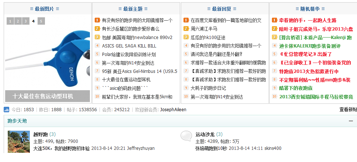Open the featured post [滑言桥语] 本质产品——Kalenji 跑
Screen dimensions: 357x162
pyautogui.click(x=315, y=37)
